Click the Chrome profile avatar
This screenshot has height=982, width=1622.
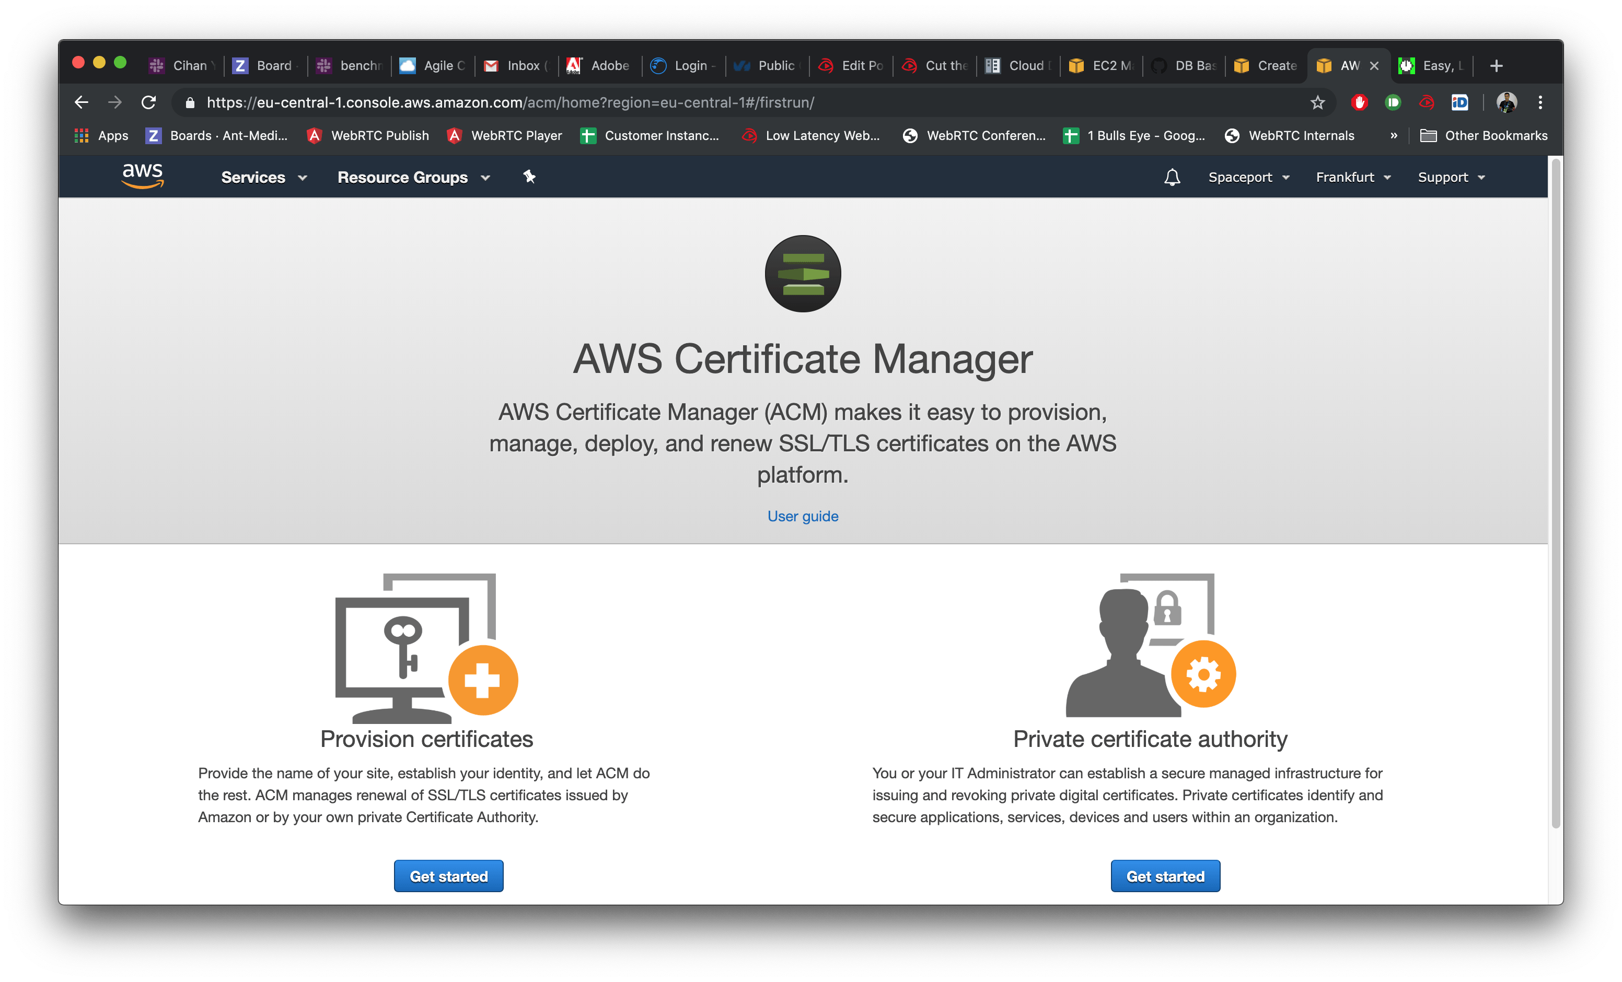pyautogui.click(x=1507, y=103)
